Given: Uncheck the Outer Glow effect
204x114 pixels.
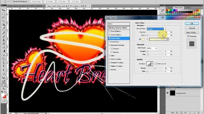Looking at the screenshot, I should pyautogui.click(x=110, y=38).
